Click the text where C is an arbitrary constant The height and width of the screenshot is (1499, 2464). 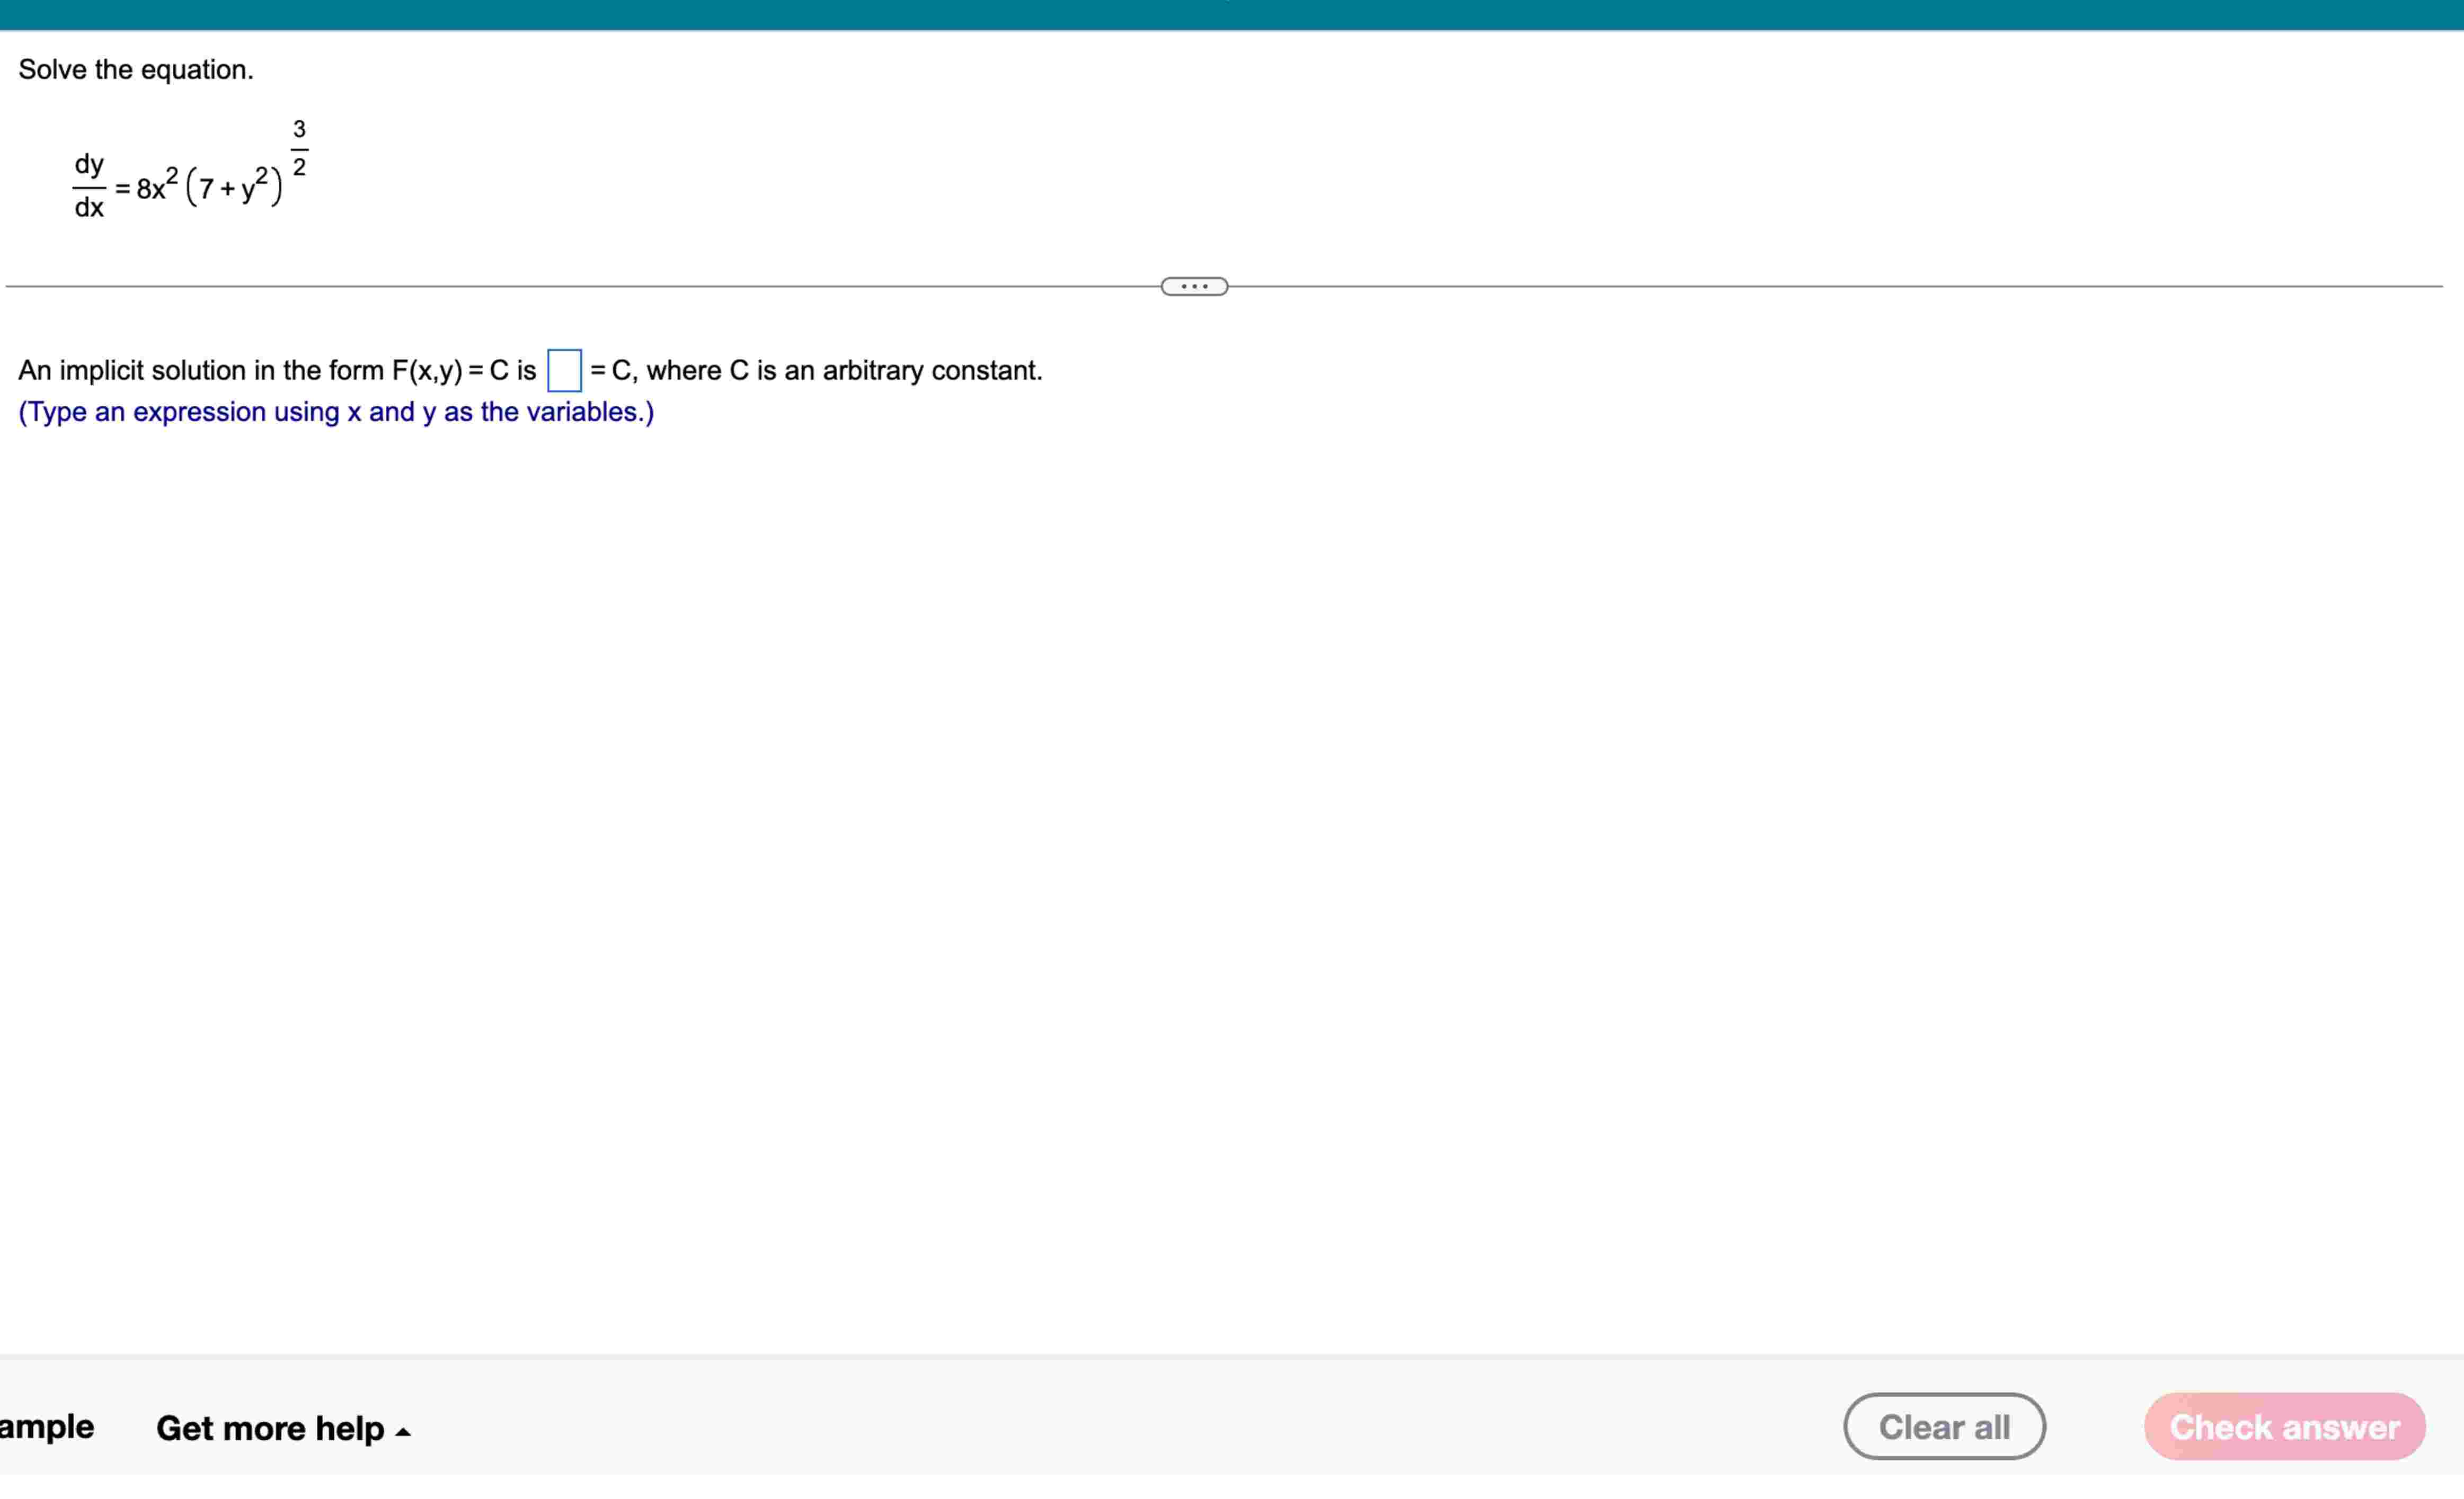click(x=844, y=371)
